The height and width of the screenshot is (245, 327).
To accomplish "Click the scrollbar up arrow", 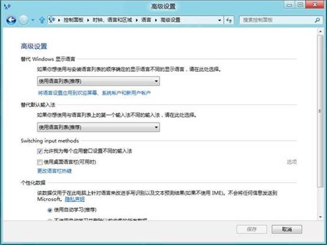I will 320,32.
